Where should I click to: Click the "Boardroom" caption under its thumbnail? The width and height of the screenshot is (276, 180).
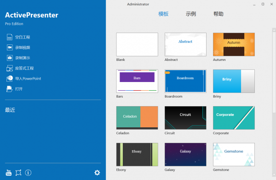173,96
